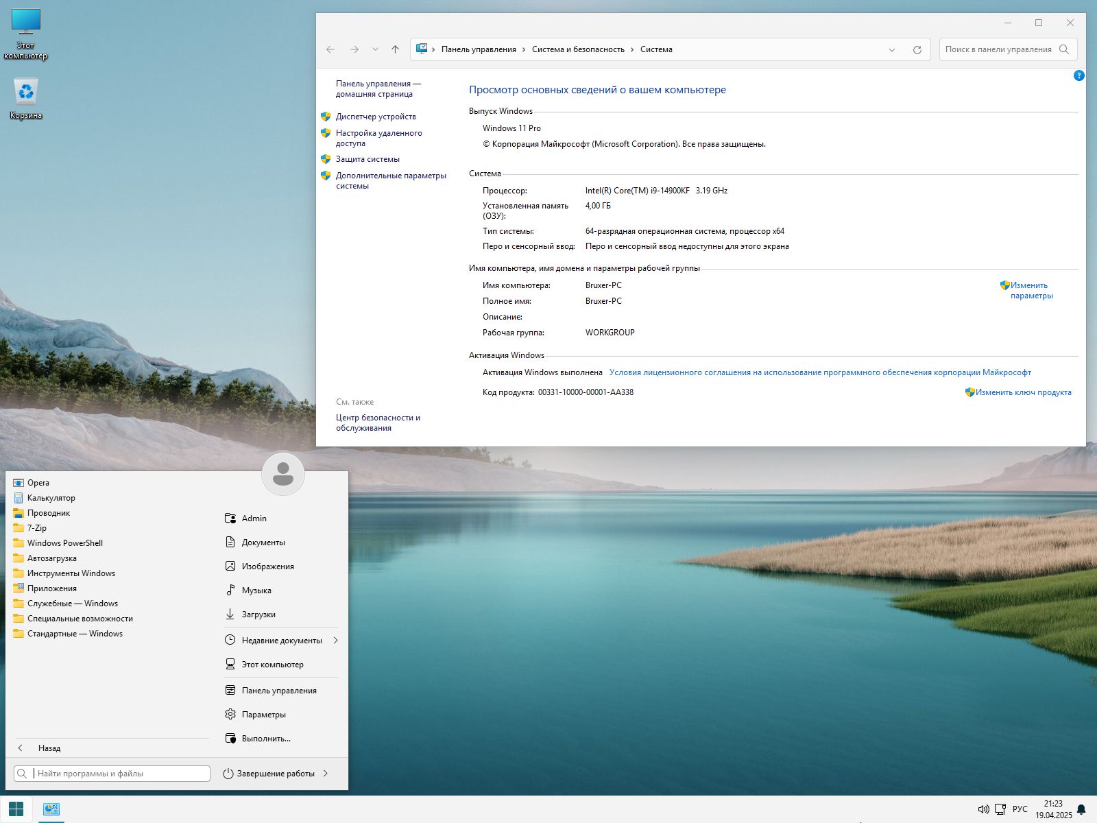Open Device Manager link

pos(375,117)
